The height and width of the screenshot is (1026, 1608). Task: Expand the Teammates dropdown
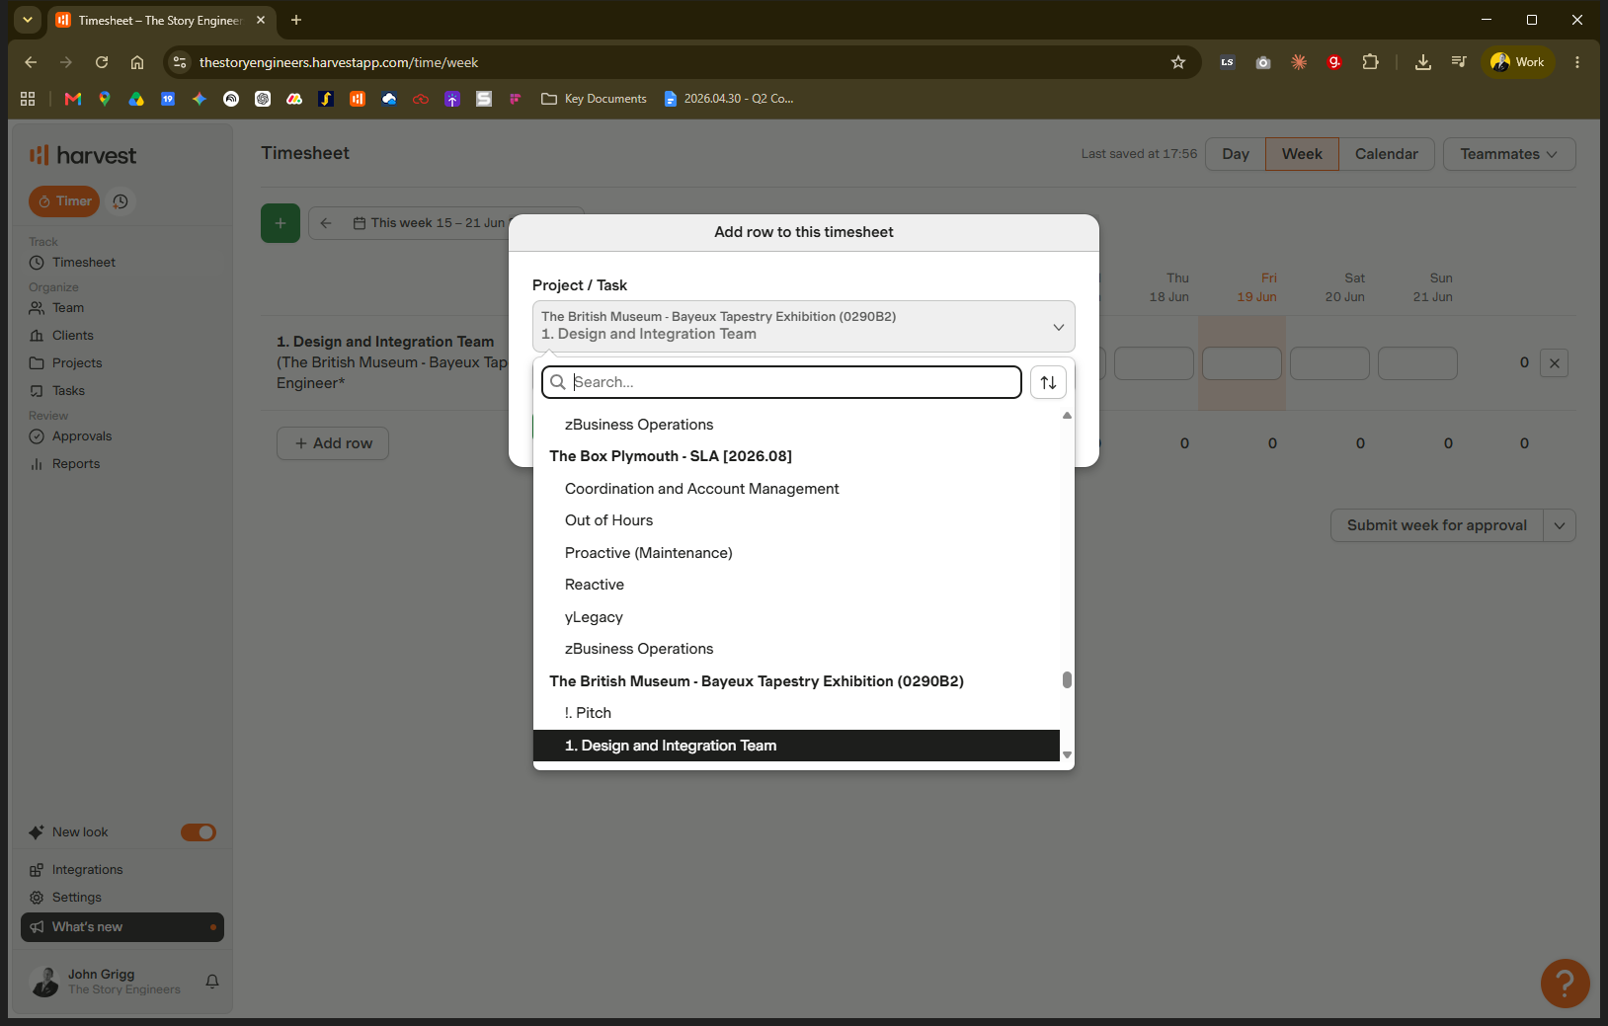click(x=1509, y=154)
